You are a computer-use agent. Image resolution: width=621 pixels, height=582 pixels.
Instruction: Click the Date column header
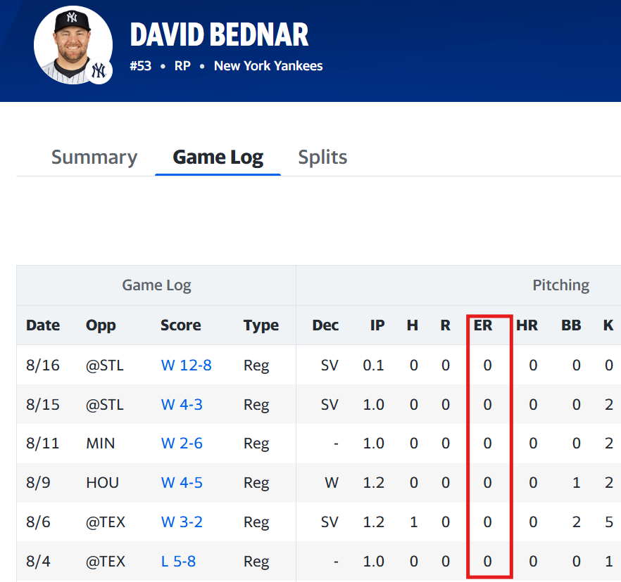click(43, 325)
